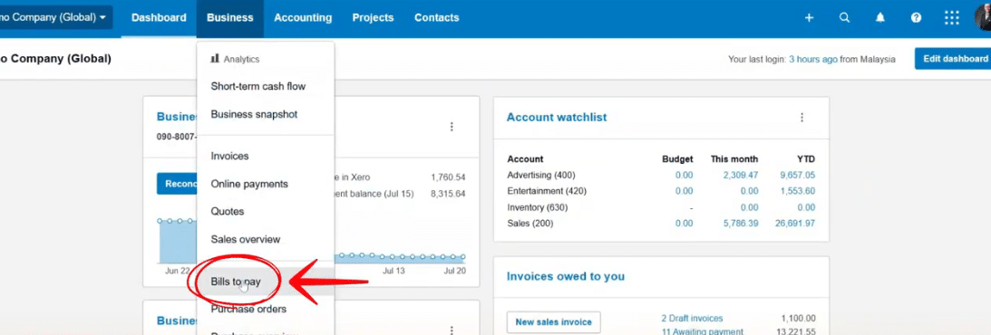The width and height of the screenshot is (991, 335).
Task: Choose Online payments menu item
Action: [x=266, y=184]
